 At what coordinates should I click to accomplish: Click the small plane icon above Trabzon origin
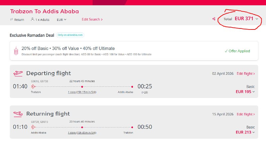pyautogui.click(x=33, y=86)
